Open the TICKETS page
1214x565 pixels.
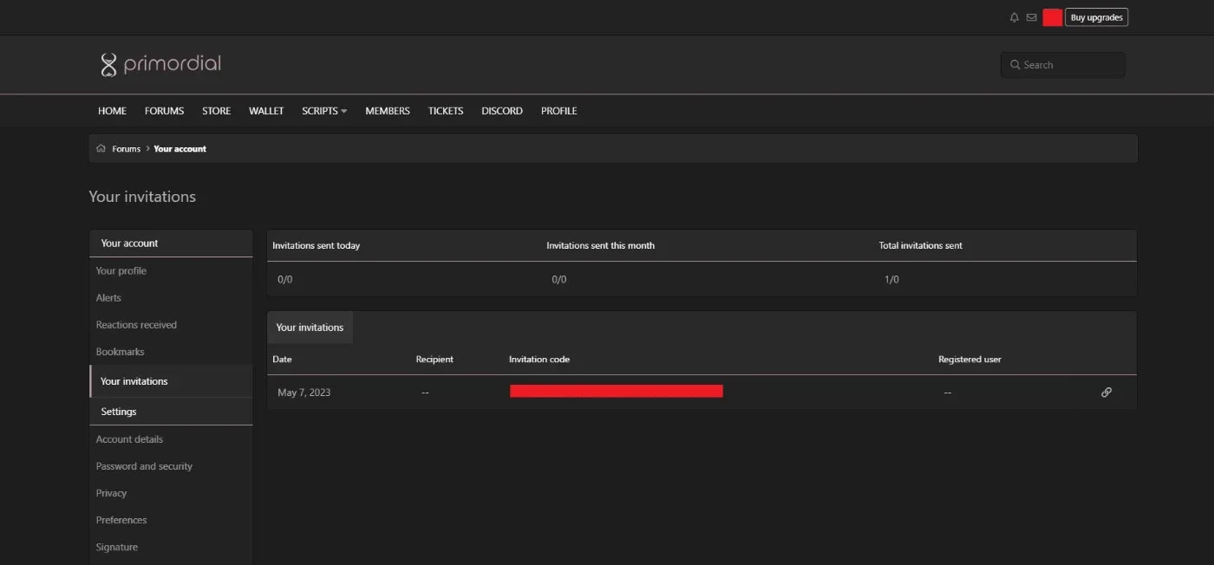(x=446, y=111)
